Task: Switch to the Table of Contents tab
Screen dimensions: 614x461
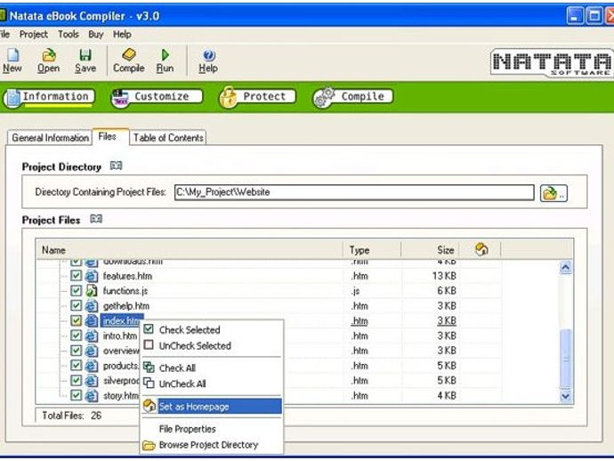Action: pyautogui.click(x=168, y=138)
